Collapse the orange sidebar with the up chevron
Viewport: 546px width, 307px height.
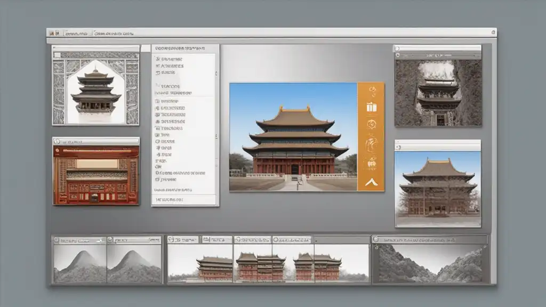pyautogui.click(x=371, y=182)
